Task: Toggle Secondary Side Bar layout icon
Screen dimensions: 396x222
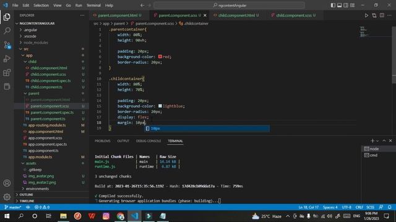Action: [x=346, y=6]
